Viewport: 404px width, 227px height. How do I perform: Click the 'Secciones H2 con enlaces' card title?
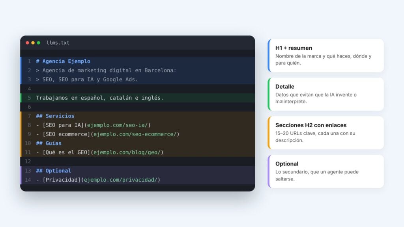311,125
